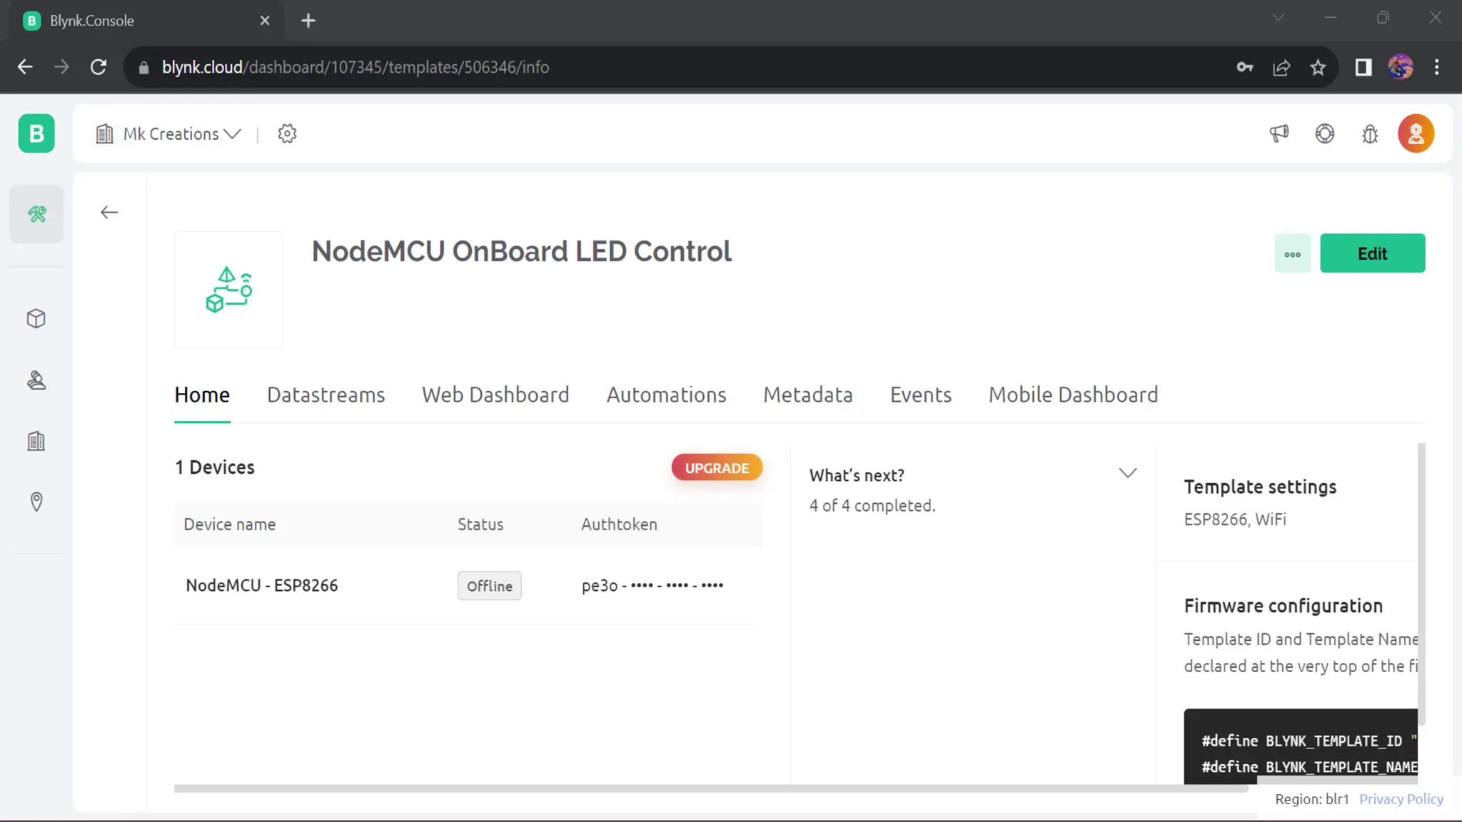
Task: Open the Locations pin icon in sidebar
Action: click(36, 502)
